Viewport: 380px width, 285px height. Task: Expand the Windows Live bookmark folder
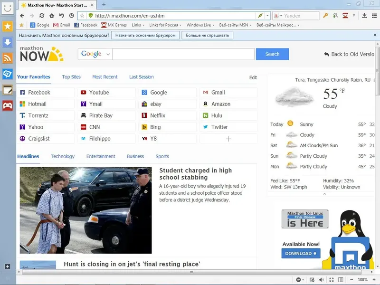pos(200,25)
